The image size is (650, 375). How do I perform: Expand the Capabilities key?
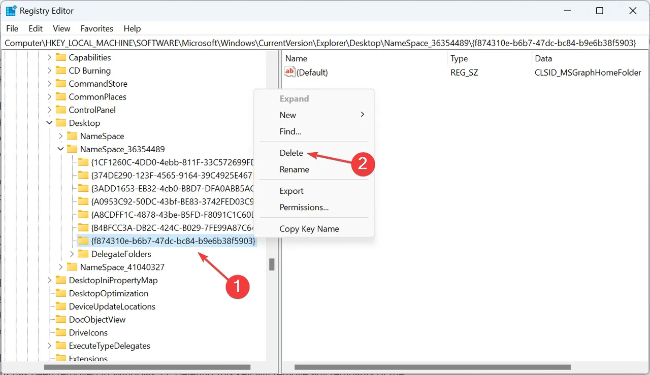pos(49,57)
